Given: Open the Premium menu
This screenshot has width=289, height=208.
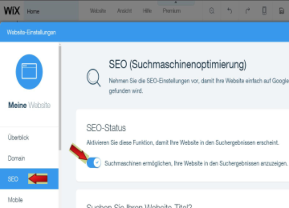Looking at the screenshot, I should click(x=171, y=11).
